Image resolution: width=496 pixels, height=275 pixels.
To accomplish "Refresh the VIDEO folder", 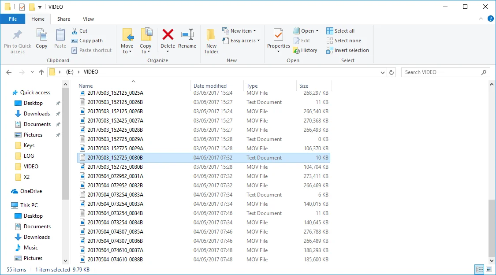I will point(392,72).
